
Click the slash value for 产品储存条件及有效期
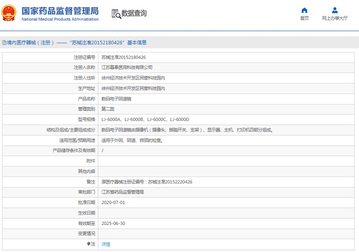[102, 150]
